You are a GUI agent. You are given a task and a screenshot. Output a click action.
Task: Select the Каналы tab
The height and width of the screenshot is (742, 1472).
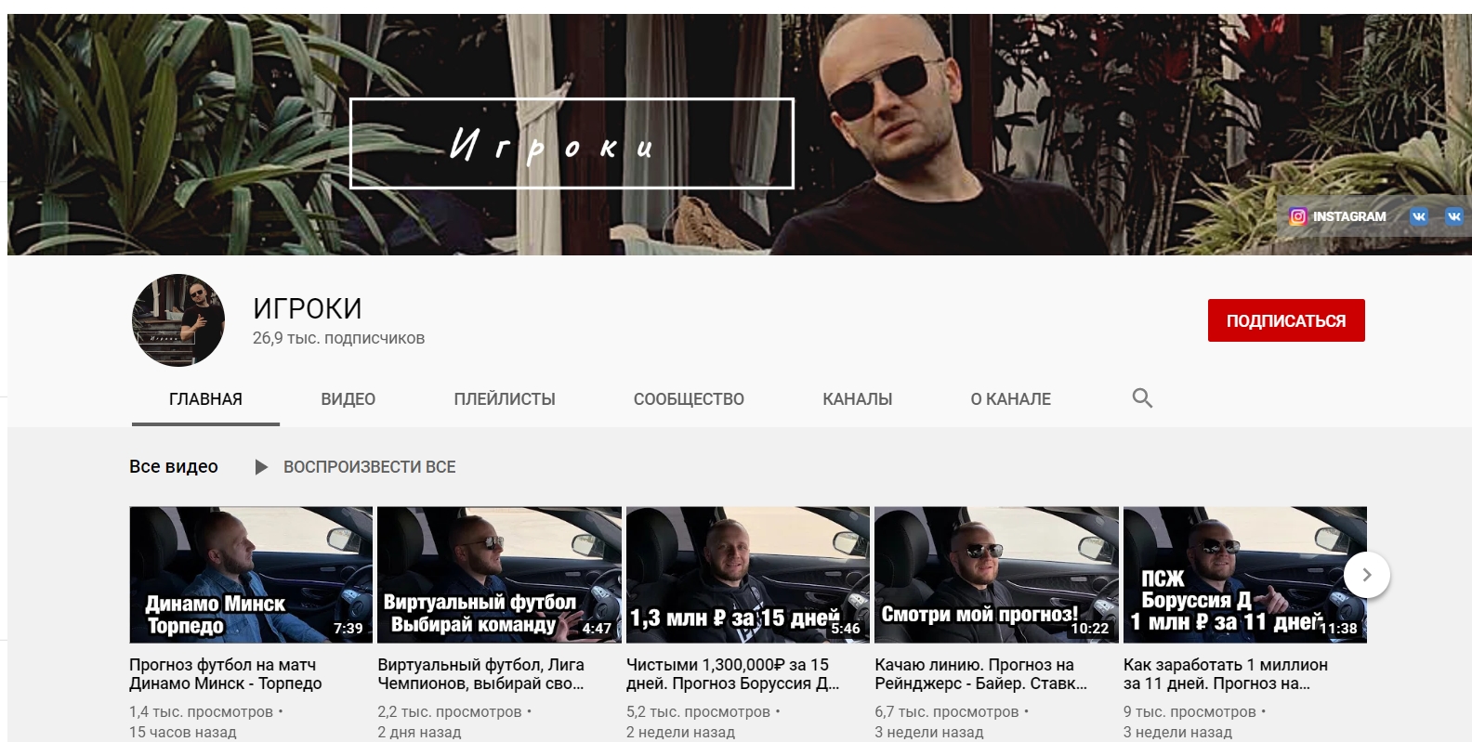tap(858, 399)
